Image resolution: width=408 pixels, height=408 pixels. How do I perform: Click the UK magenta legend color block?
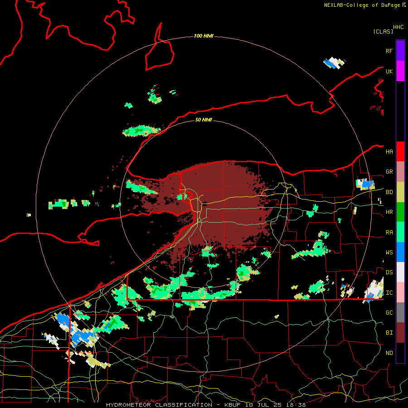point(400,71)
